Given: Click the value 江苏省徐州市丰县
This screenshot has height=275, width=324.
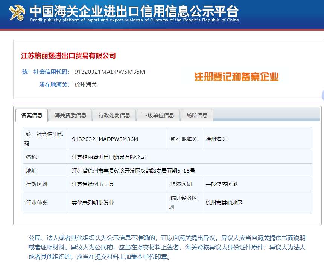Looking at the screenshot, I should tap(93, 184).
